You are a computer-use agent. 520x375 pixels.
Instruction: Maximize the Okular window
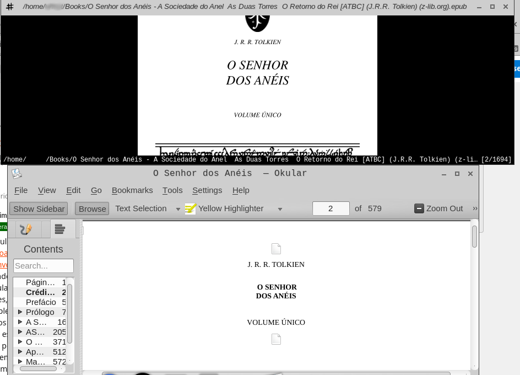(x=457, y=174)
